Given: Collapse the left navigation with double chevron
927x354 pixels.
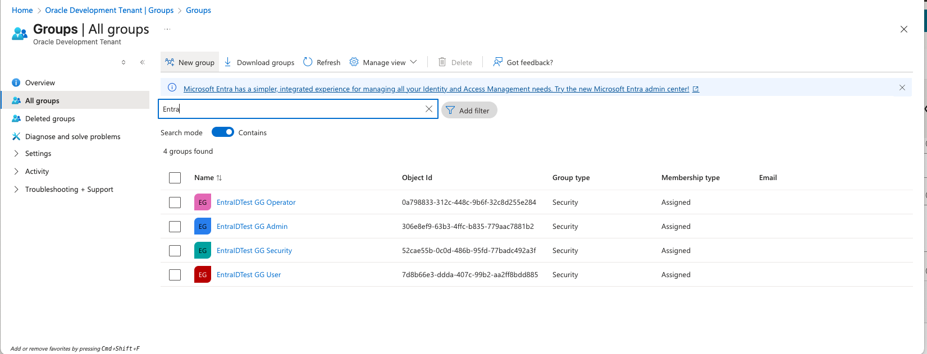Looking at the screenshot, I should tap(143, 62).
